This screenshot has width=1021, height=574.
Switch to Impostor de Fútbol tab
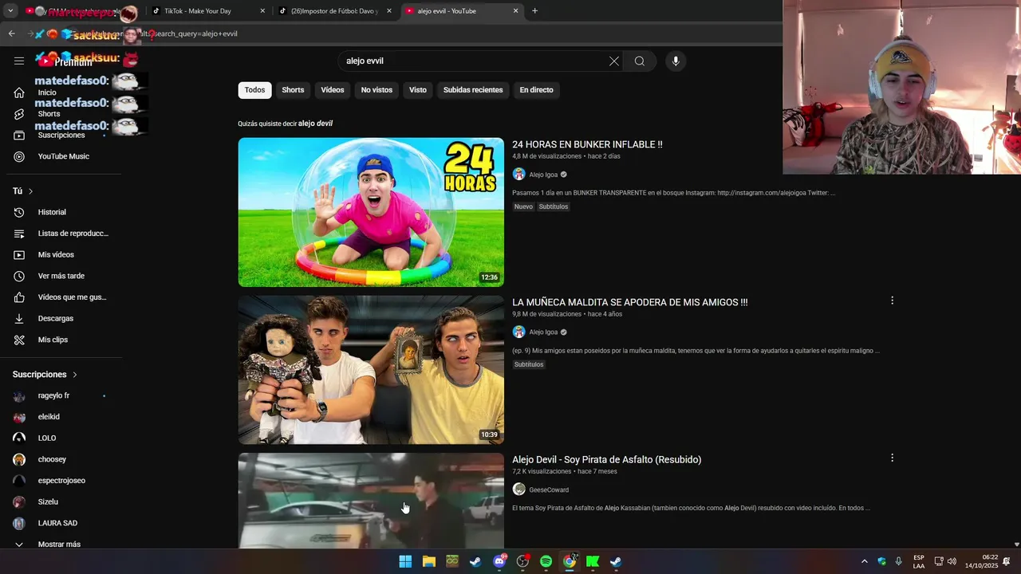pos(334,11)
